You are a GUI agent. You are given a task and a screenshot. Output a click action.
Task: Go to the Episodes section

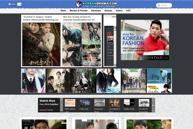96,11
